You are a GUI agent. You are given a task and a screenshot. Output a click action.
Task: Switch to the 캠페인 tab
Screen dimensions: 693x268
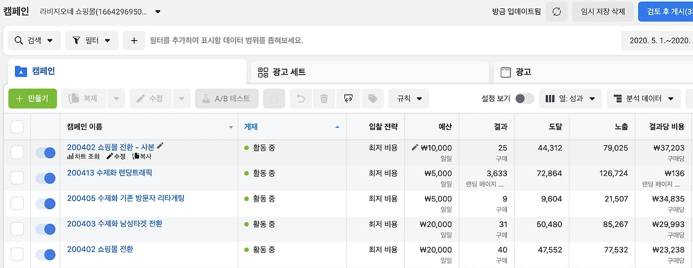pyautogui.click(x=127, y=71)
